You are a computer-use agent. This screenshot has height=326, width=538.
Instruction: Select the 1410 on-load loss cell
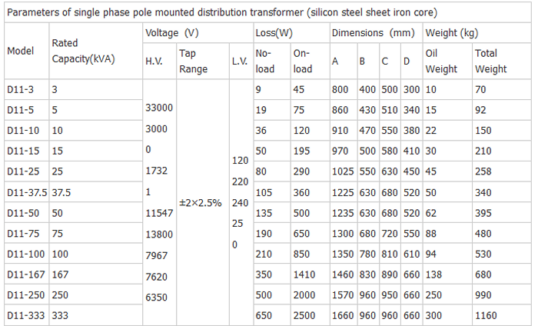pyautogui.click(x=304, y=274)
